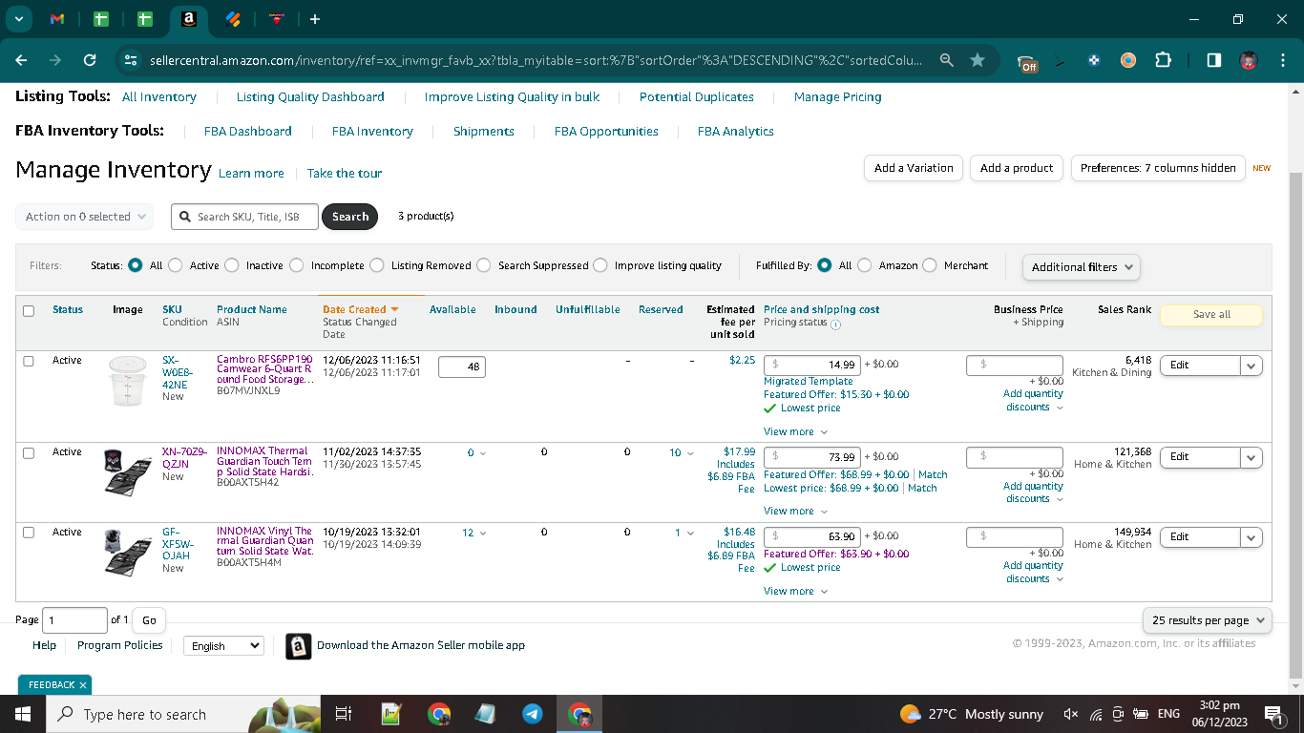
Task: Click the Go page button
Action: click(149, 620)
